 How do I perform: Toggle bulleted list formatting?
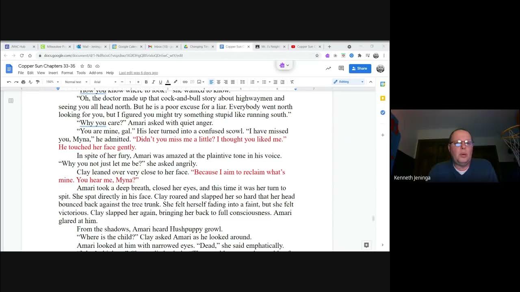pos(264,82)
